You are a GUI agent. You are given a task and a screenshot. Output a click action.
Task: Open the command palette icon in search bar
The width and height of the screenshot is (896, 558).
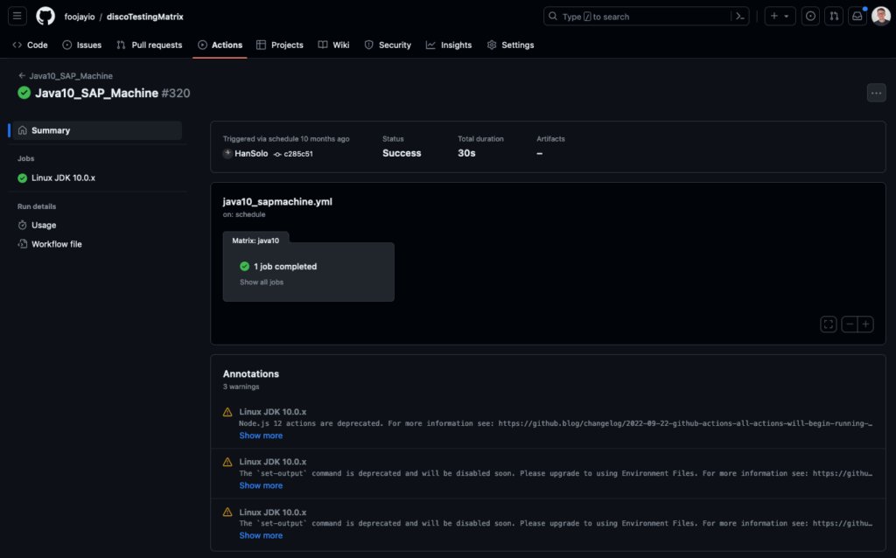(x=740, y=17)
